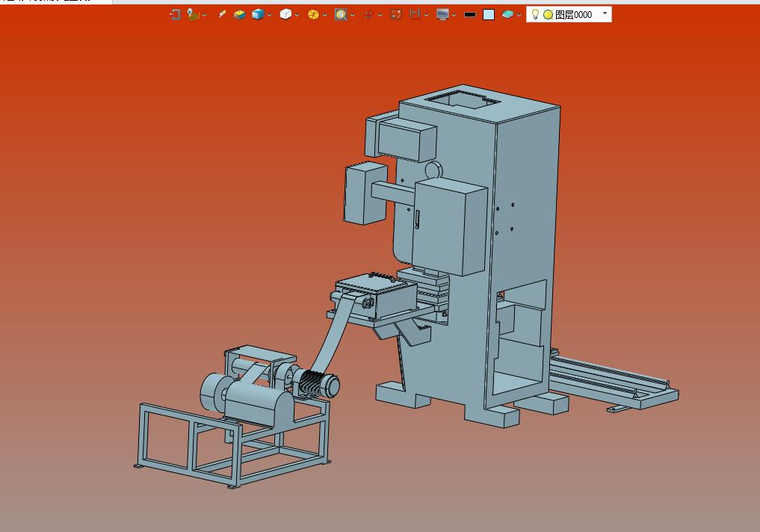The width and height of the screenshot is (760, 532).
Task: Click the yellow circle layer color indicator
Action: pos(549,14)
